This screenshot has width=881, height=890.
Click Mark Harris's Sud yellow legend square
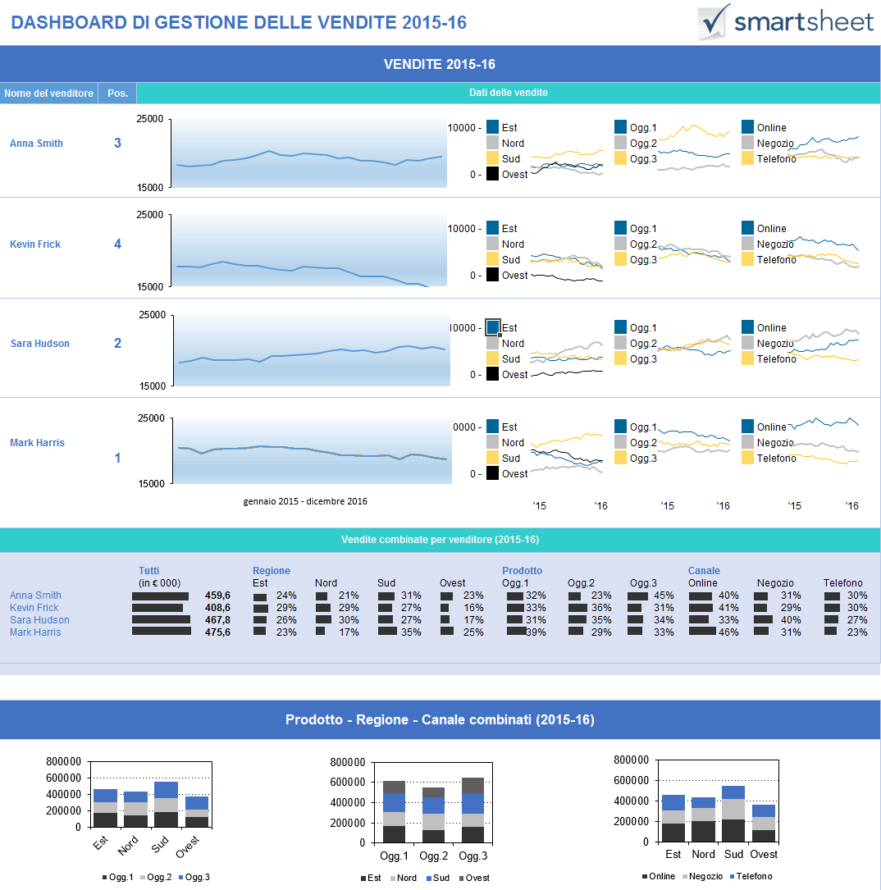tap(493, 458)
